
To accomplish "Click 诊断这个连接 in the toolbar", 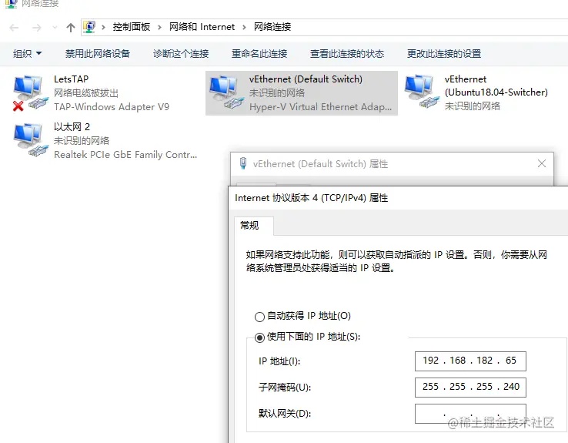I will (x=181, y=54).
